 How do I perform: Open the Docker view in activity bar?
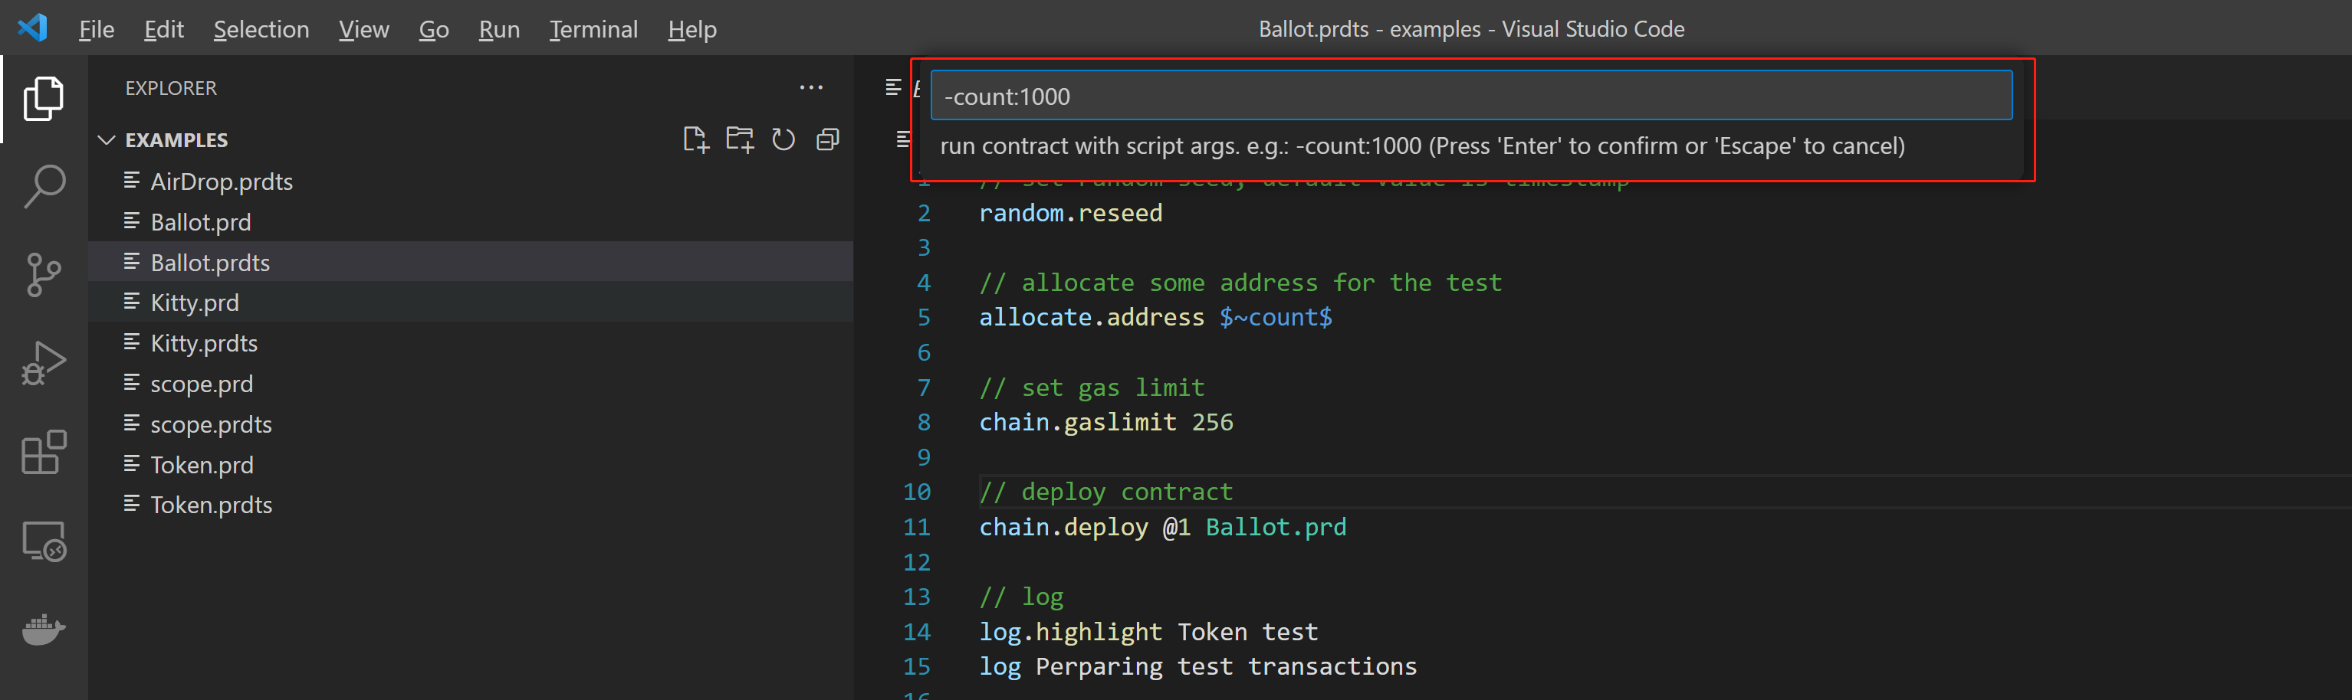click(43, 629)
